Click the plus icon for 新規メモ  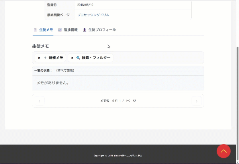tap(45, 58)
